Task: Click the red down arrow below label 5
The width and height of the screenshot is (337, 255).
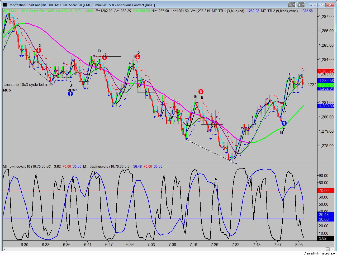Action: click(x=137, y=57)
